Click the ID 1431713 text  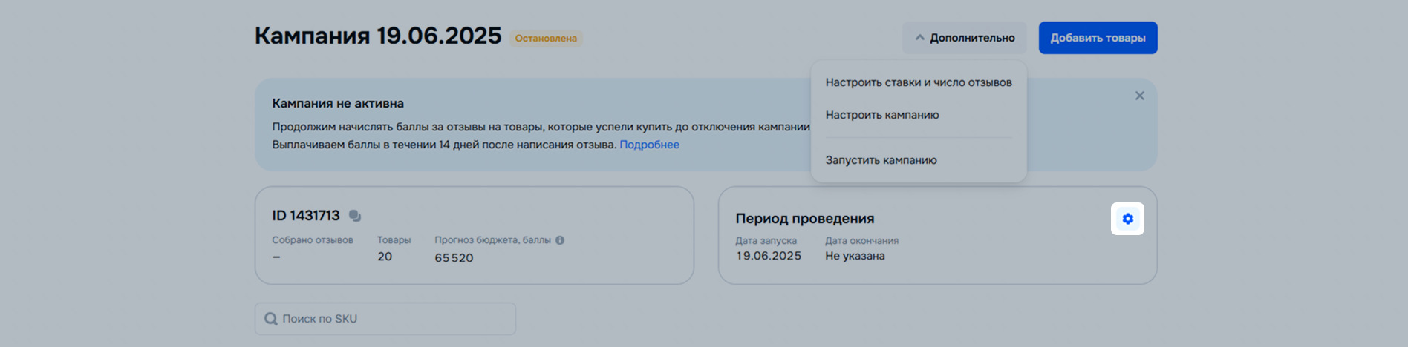pyautogui.click(x=305, y=216)
